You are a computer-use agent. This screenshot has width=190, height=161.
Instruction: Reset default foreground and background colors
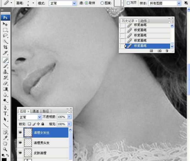(x=3, y=155)
